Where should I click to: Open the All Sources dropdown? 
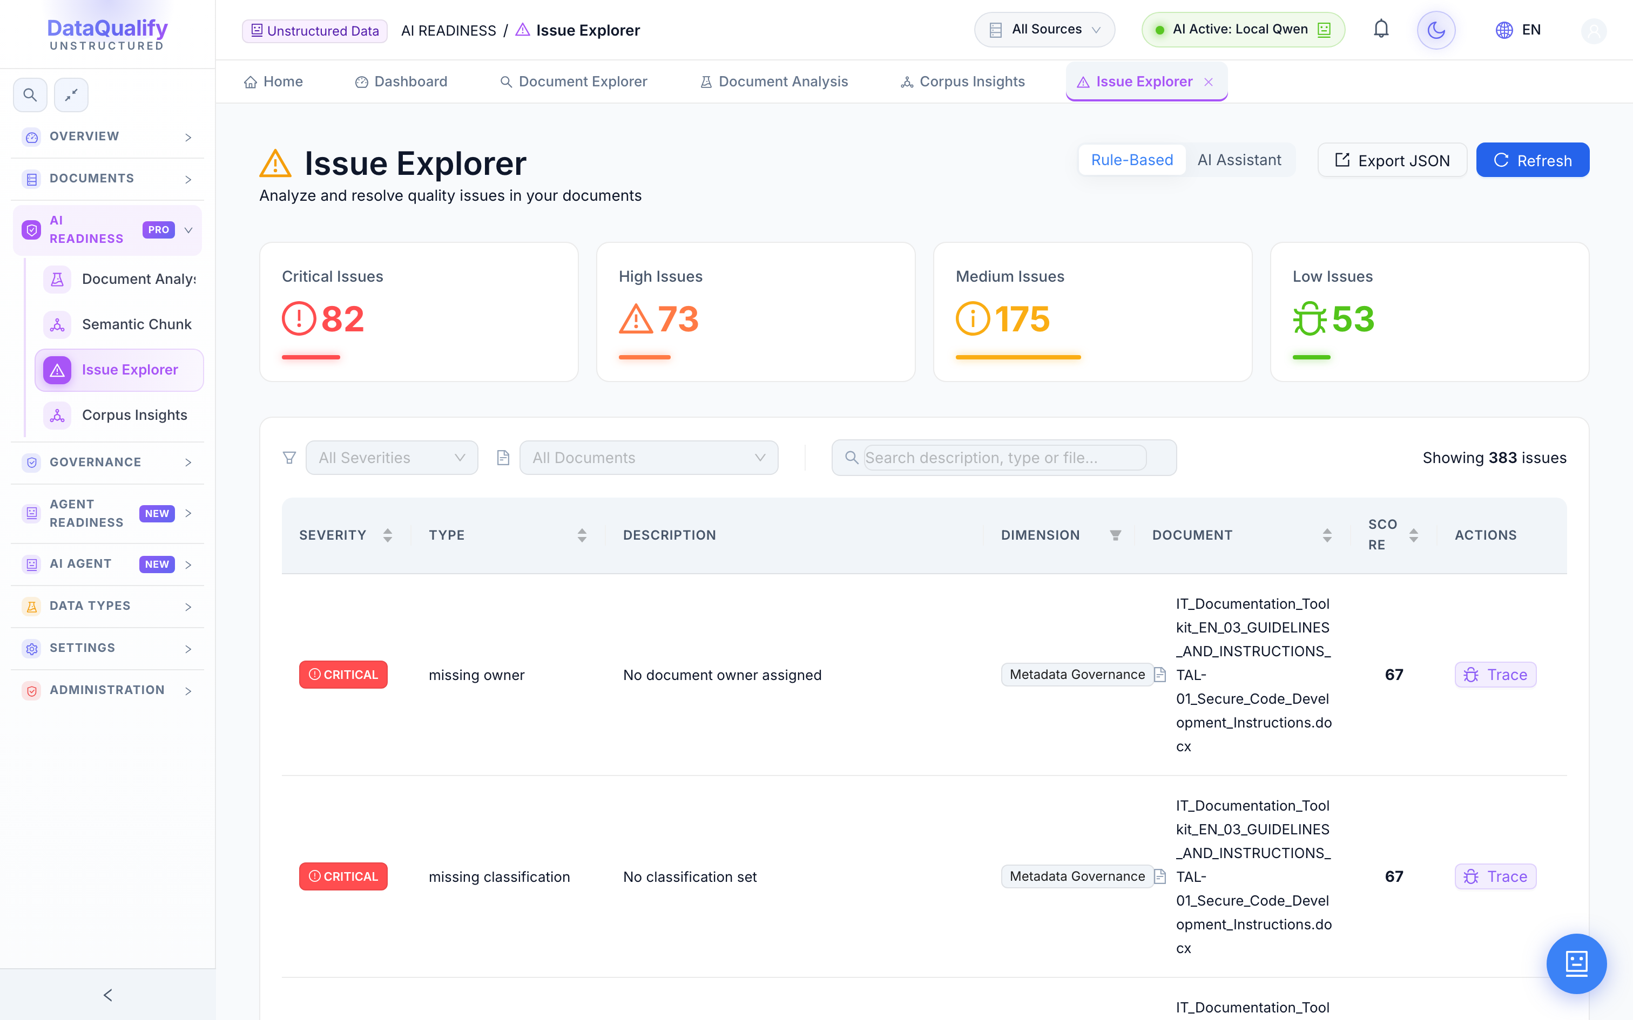coord(1044,30)
